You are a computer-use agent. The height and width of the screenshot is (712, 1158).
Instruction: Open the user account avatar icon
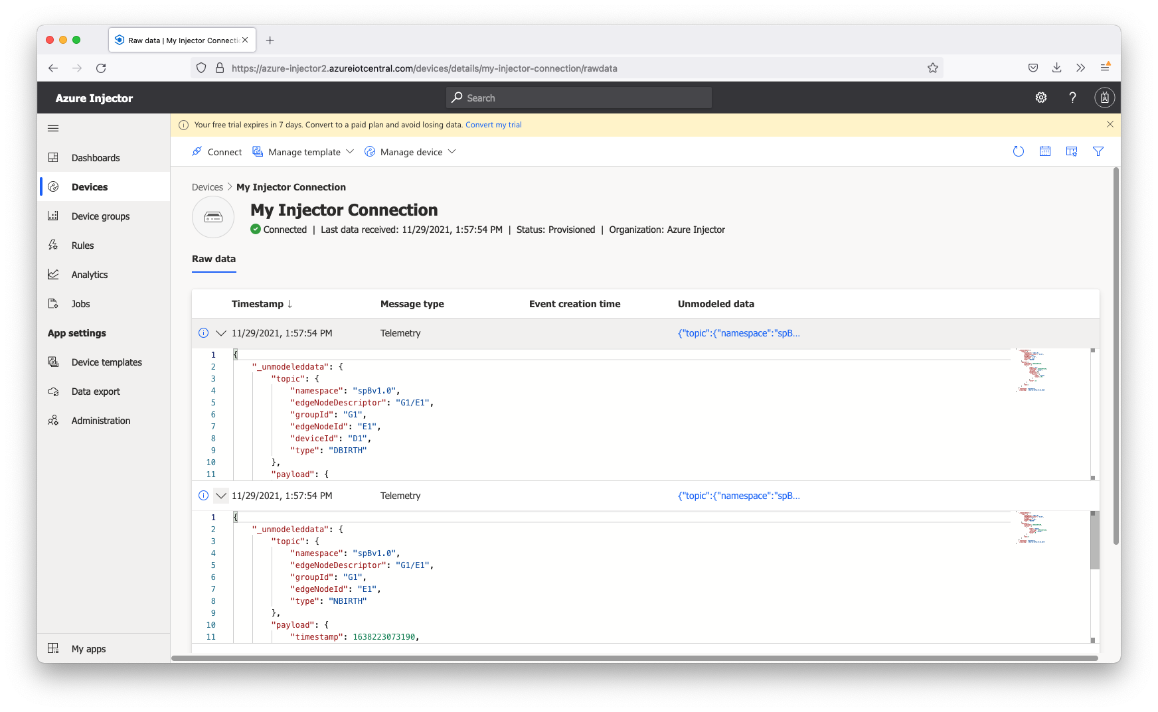1104,98
